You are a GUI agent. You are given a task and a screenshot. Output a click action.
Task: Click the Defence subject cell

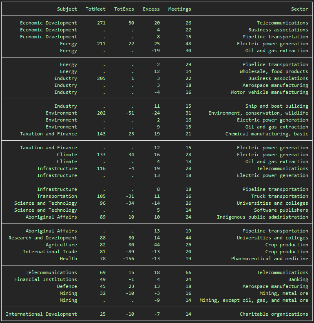click(67, 286)
